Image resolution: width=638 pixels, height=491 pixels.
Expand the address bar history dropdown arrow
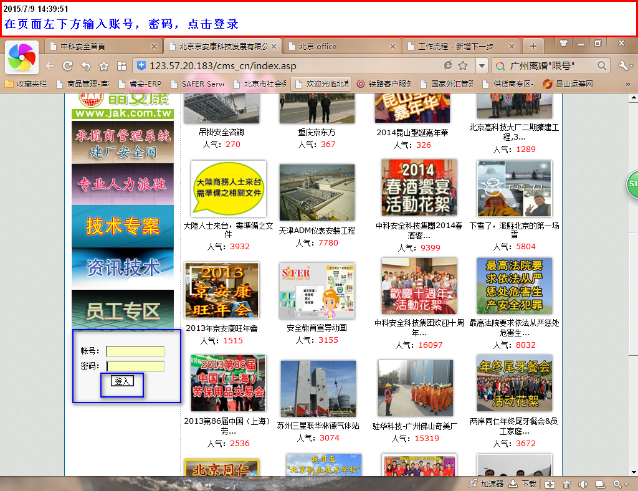[x=482, y=65]
